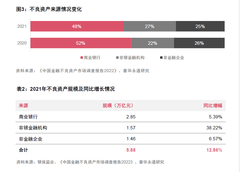
Task: Click the vertical scrollbar on the right edge
Action: click(239, 86)
